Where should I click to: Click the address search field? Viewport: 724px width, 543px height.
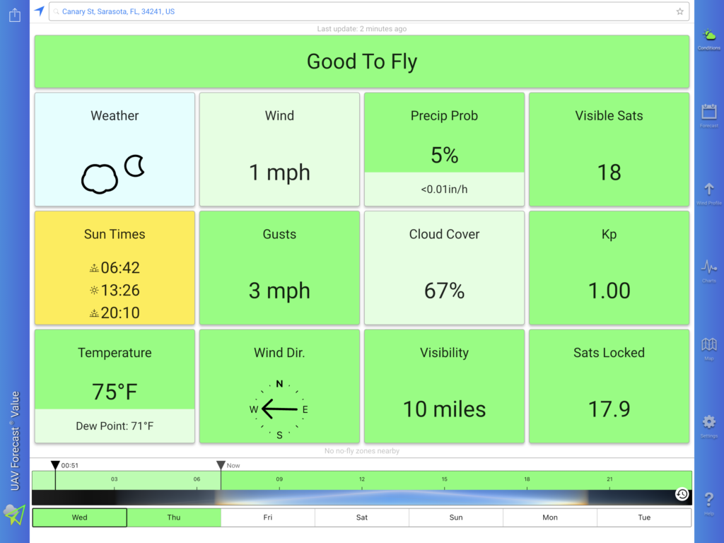coord(369,11)
